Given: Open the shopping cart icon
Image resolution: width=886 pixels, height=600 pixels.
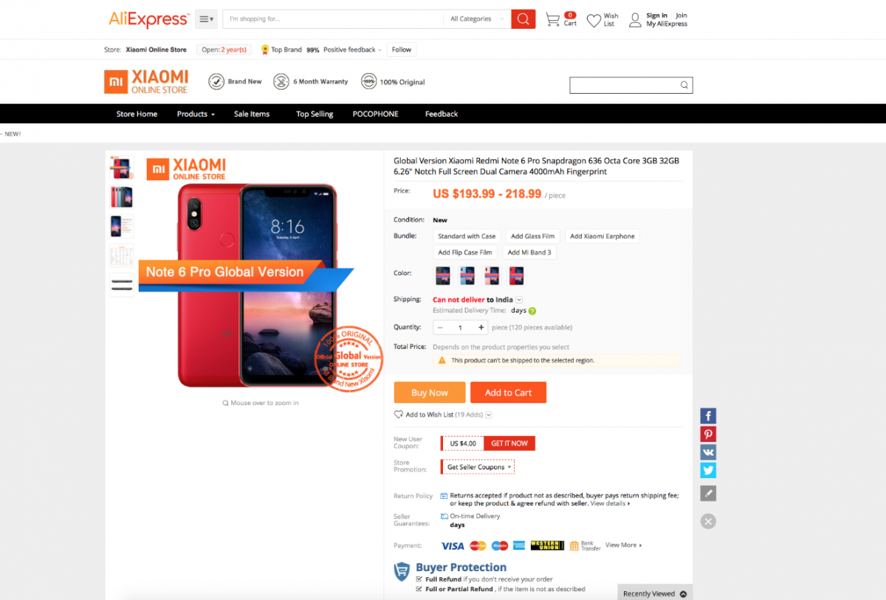Looking at the screenshot, I should 552,20.
